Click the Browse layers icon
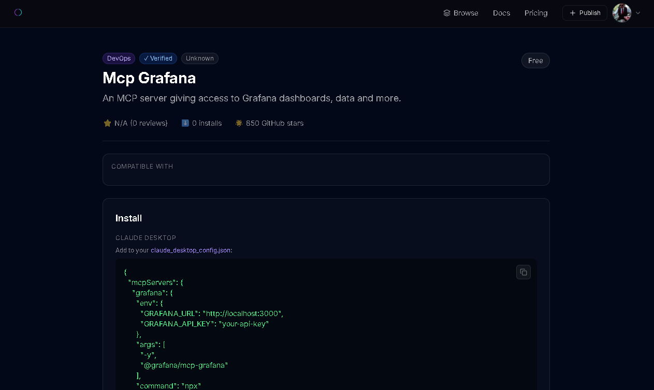 click(x=447, y=13)
